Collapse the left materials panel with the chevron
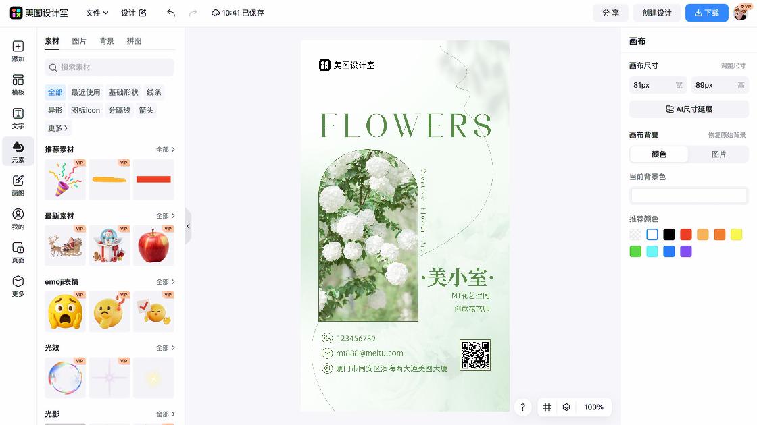The height and width of the screenshot is (425, 757). 188,226
